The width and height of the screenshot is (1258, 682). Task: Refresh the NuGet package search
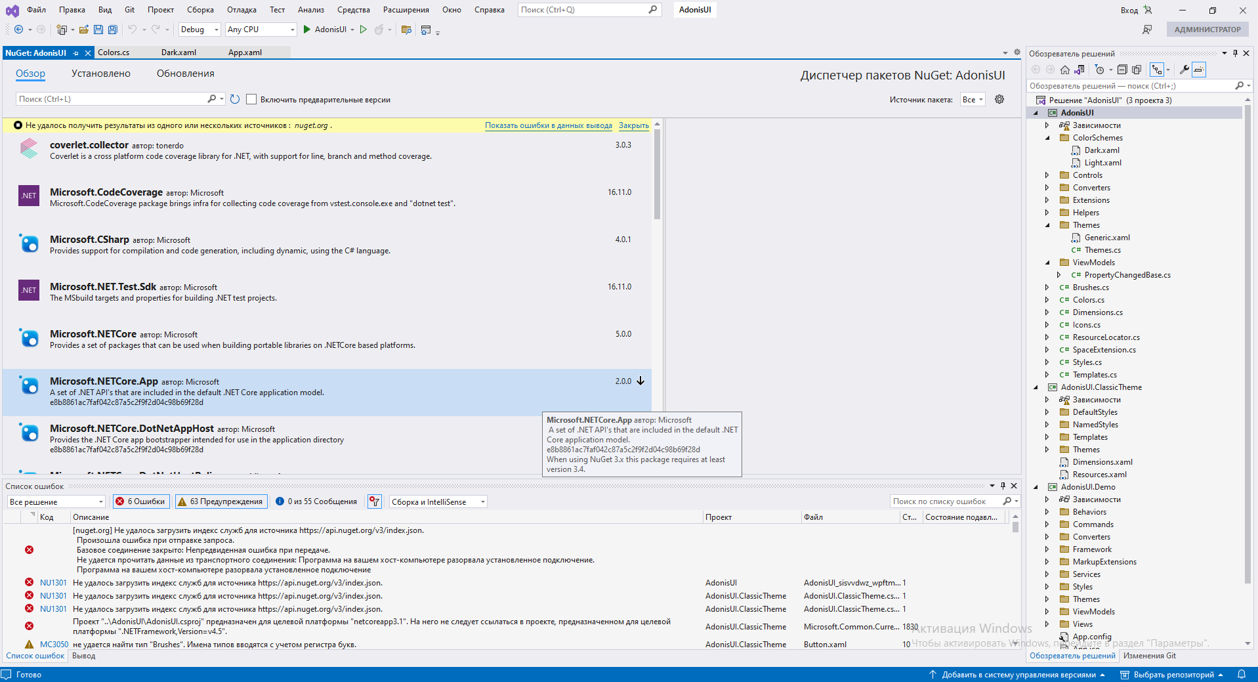[x=235, y=99]
